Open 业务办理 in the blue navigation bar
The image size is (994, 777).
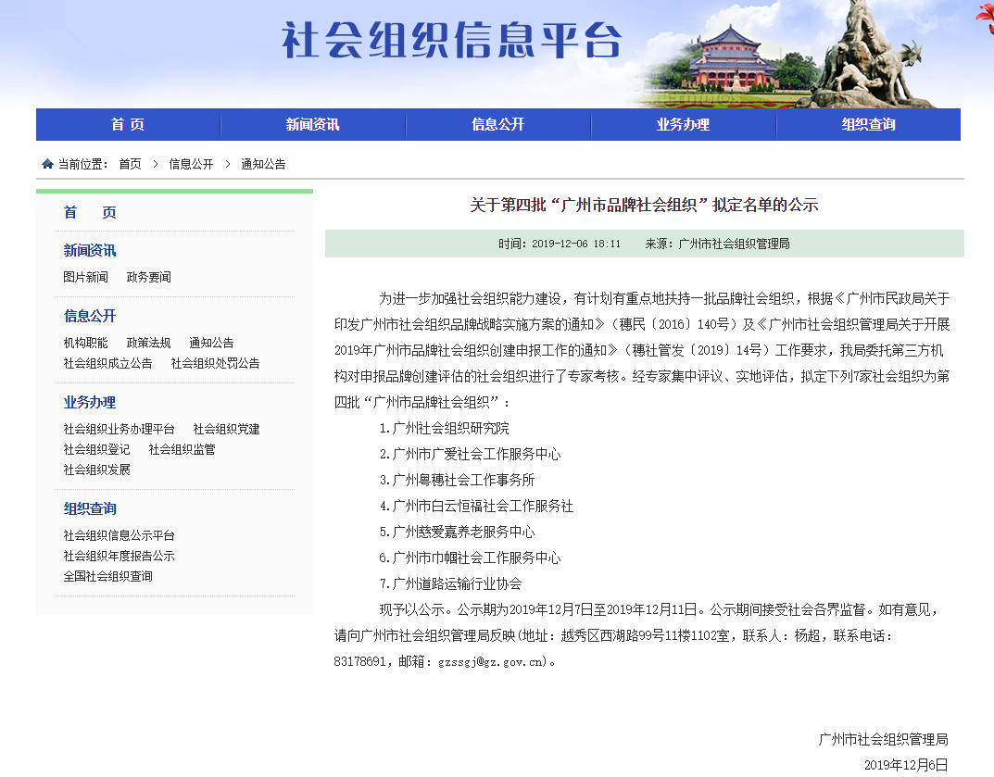tap(683, 124)
